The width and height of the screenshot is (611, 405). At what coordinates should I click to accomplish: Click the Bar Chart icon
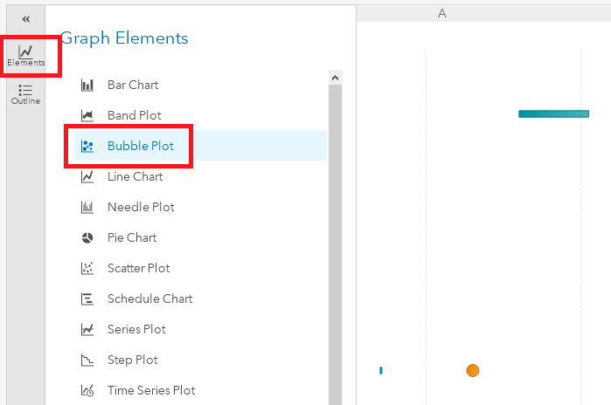point(87,86)
